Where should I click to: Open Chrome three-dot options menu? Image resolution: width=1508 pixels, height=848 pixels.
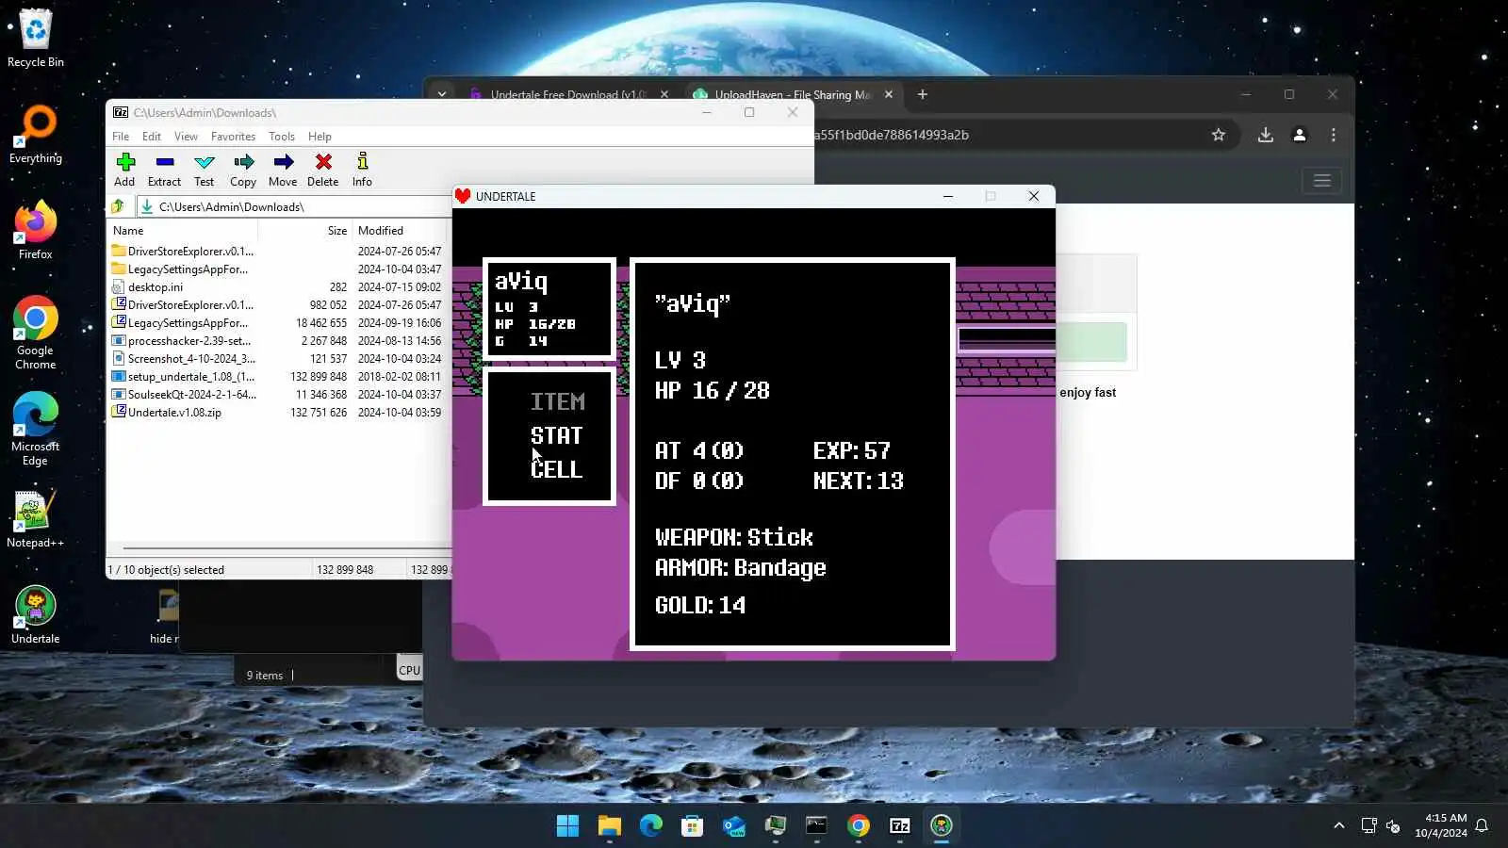pos(1334,135)
